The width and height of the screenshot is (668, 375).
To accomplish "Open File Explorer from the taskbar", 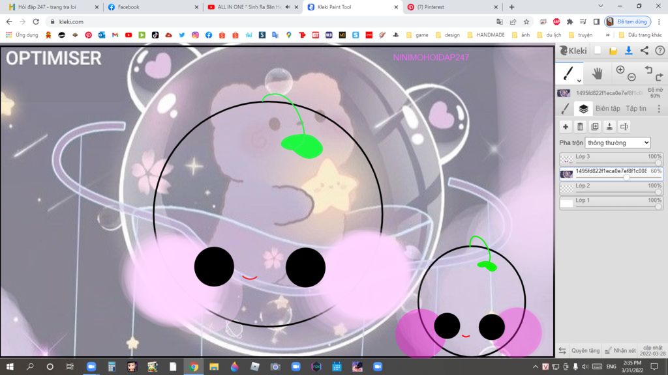I will 214,367.
